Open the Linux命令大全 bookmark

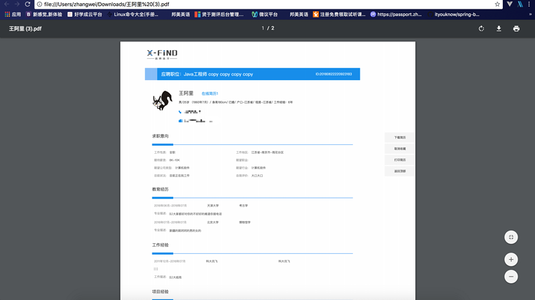[x=132, y=14]
